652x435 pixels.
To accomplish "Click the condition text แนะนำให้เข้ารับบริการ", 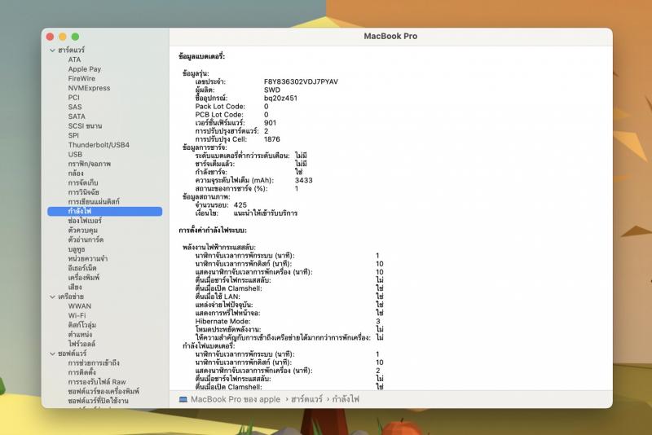I will coord(266,213).
